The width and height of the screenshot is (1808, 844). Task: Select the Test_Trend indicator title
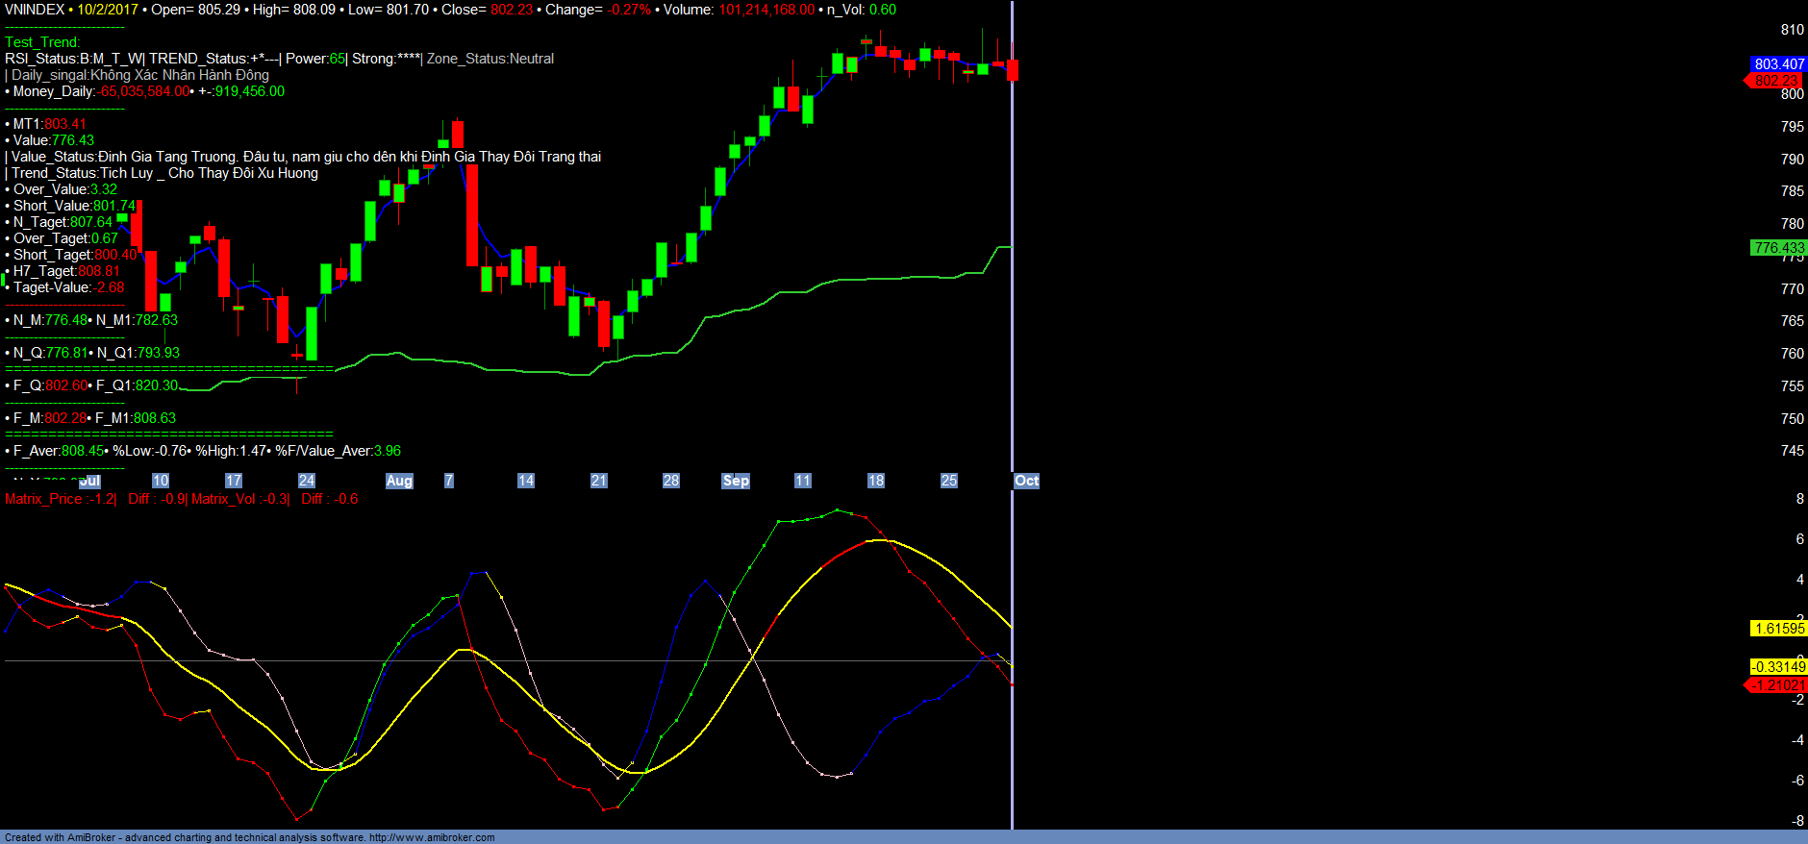(42, 42)
